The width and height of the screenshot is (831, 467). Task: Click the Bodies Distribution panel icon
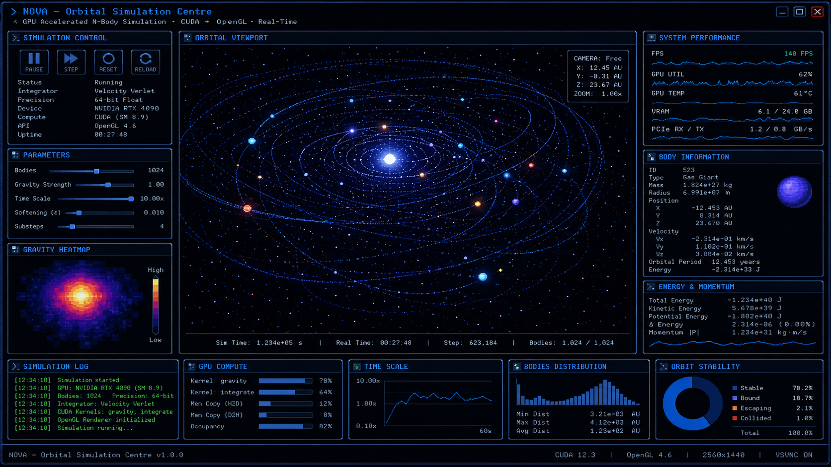[x=517, y=367]
